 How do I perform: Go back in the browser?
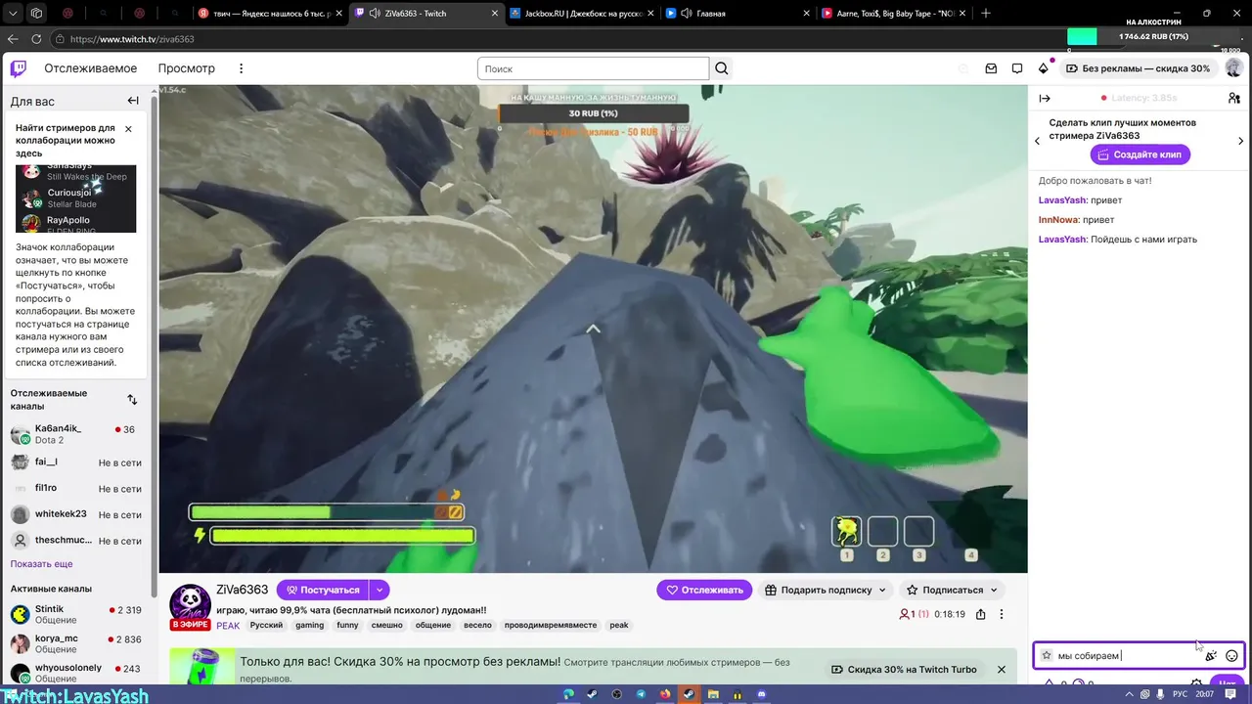13,39
